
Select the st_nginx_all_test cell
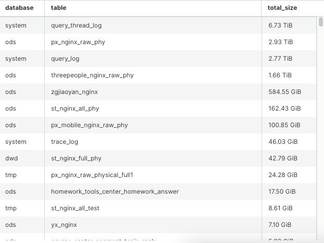click(75, 208)
